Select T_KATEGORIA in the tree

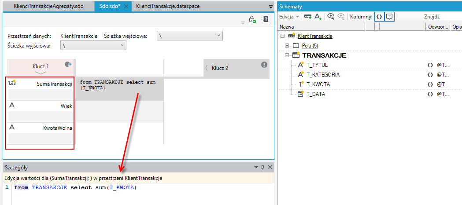pos(323,75)
